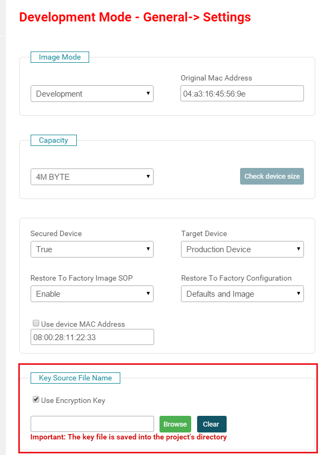Uncheck the Use Encryption Key checkbox

pyautogui.click(x=36, y=399)
